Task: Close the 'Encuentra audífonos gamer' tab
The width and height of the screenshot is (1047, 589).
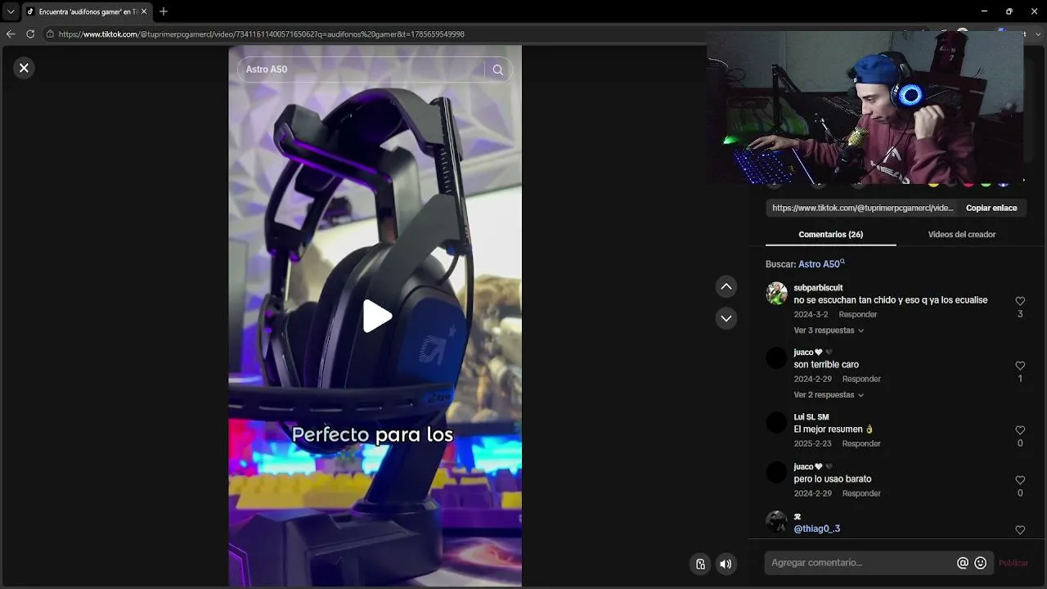Action: 144,11
